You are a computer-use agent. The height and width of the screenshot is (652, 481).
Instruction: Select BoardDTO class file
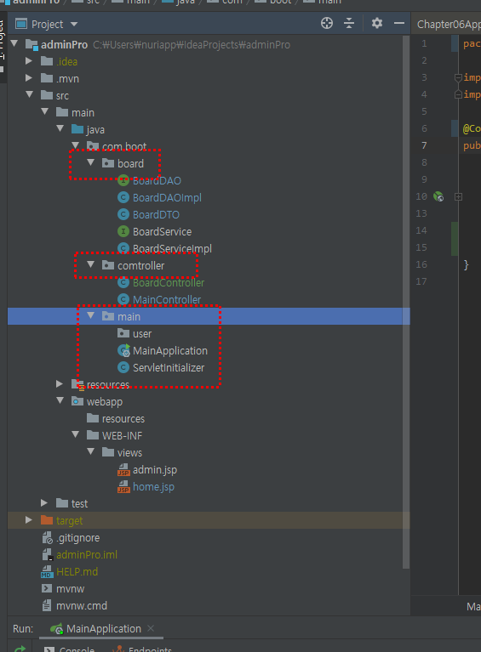tap(156, 215)
